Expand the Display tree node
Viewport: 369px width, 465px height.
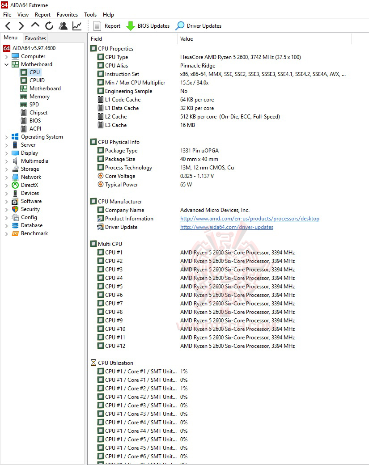7,153
